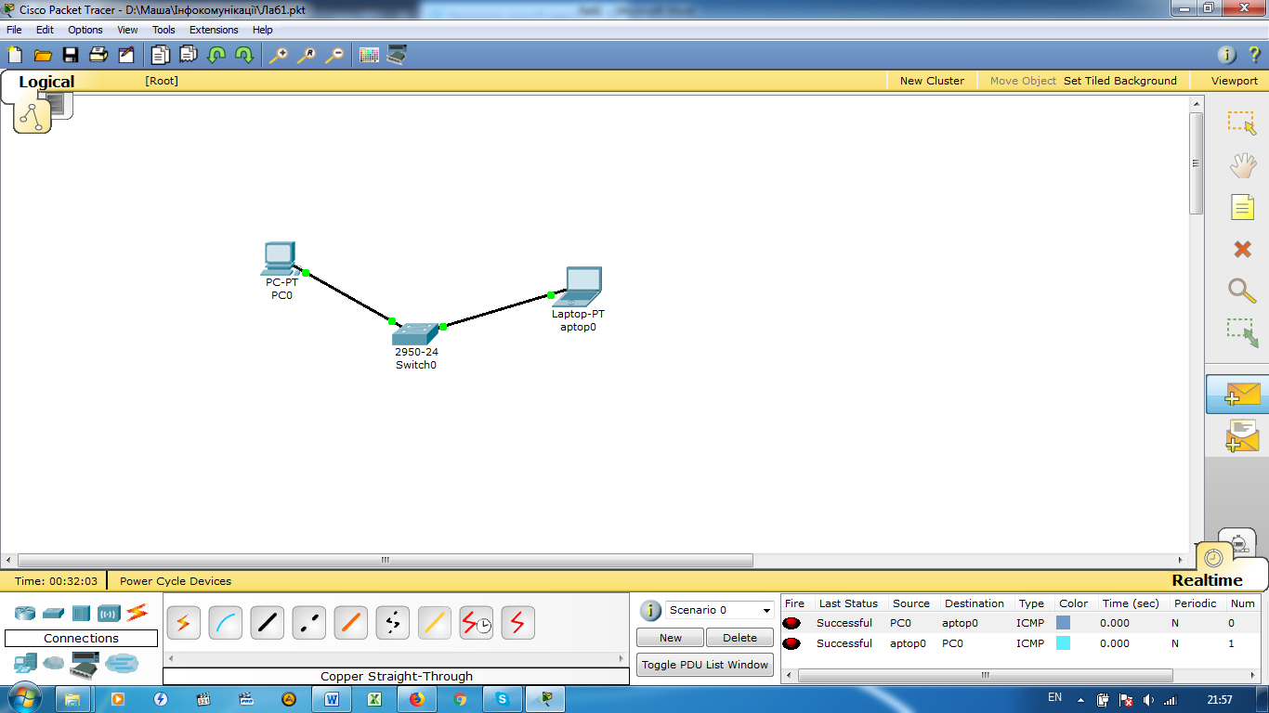Select Wireless Devices category
Image resolution: width=1269 pixels, height=713 pixels.
[x=109, y=613]
